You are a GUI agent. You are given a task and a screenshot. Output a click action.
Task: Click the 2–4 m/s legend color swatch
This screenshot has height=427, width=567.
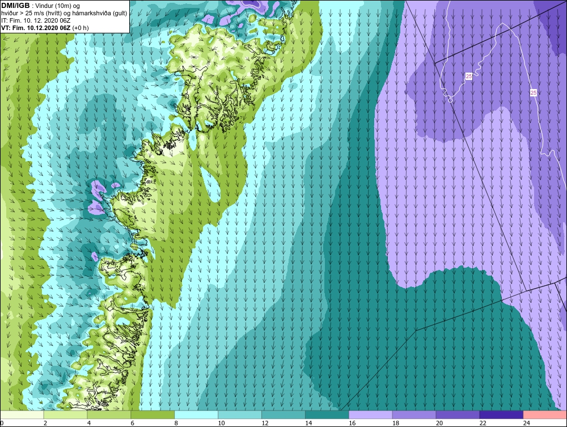65,415
